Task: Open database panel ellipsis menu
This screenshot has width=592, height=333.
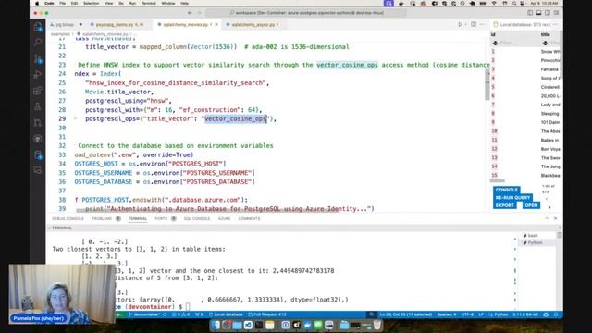Action: (555, 25)
